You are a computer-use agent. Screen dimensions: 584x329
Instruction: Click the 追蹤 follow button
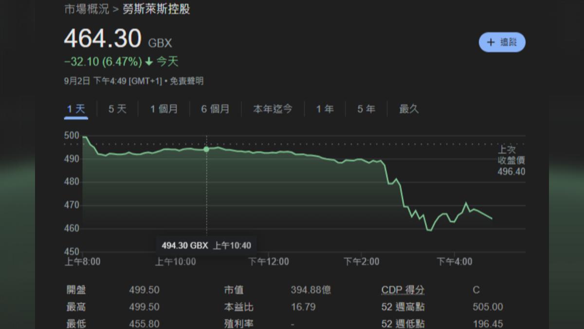[x=502, y=42]
